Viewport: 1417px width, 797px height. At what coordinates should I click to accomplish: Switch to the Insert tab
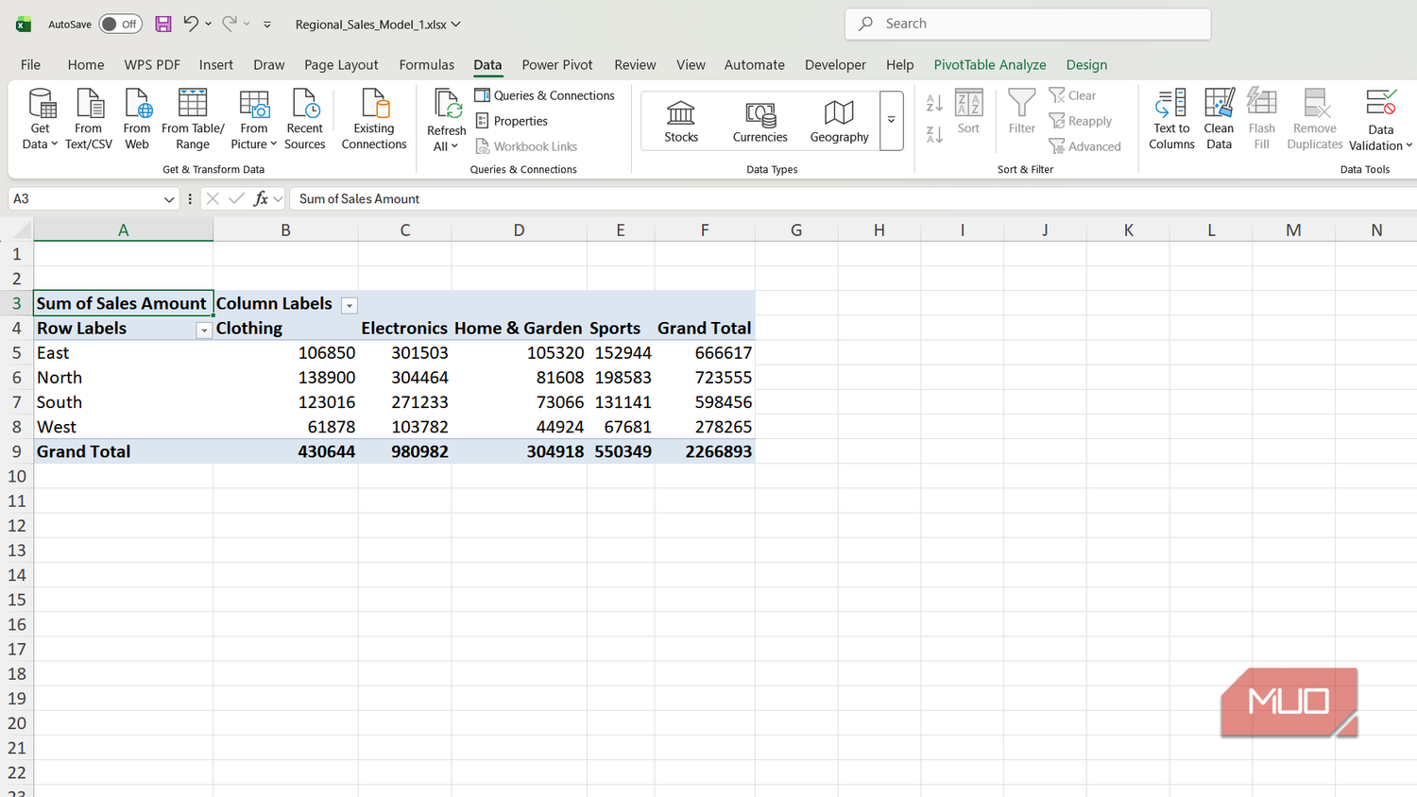pyautogui.click(x=216, y=64)
